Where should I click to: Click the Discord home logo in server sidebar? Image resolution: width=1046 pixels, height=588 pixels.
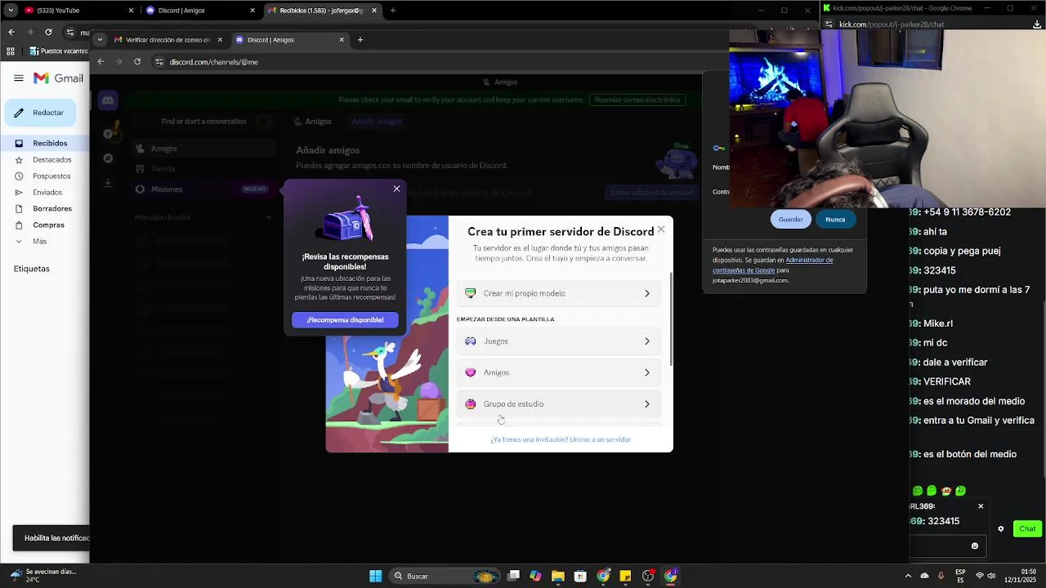tap(107, 100)
